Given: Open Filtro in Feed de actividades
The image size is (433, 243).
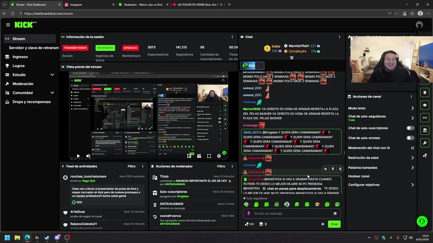Looking at the screenshot, I should point(132,166).
